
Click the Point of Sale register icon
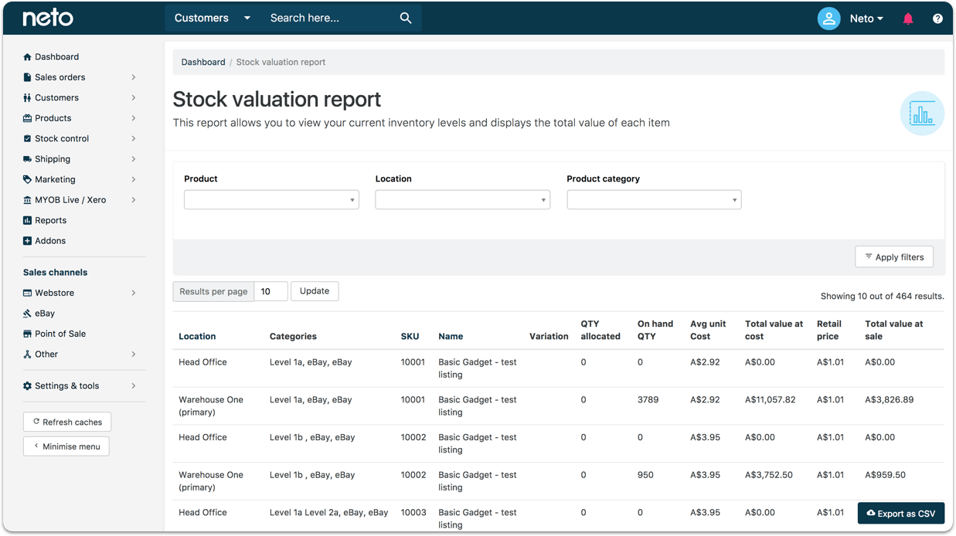point(27,334)
